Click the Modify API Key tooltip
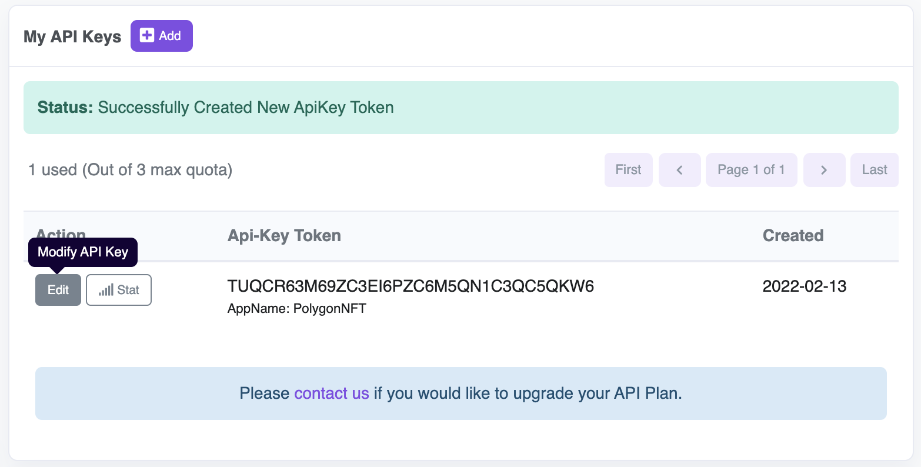Screen dimensions: 921x467 (x=83, y=252)
